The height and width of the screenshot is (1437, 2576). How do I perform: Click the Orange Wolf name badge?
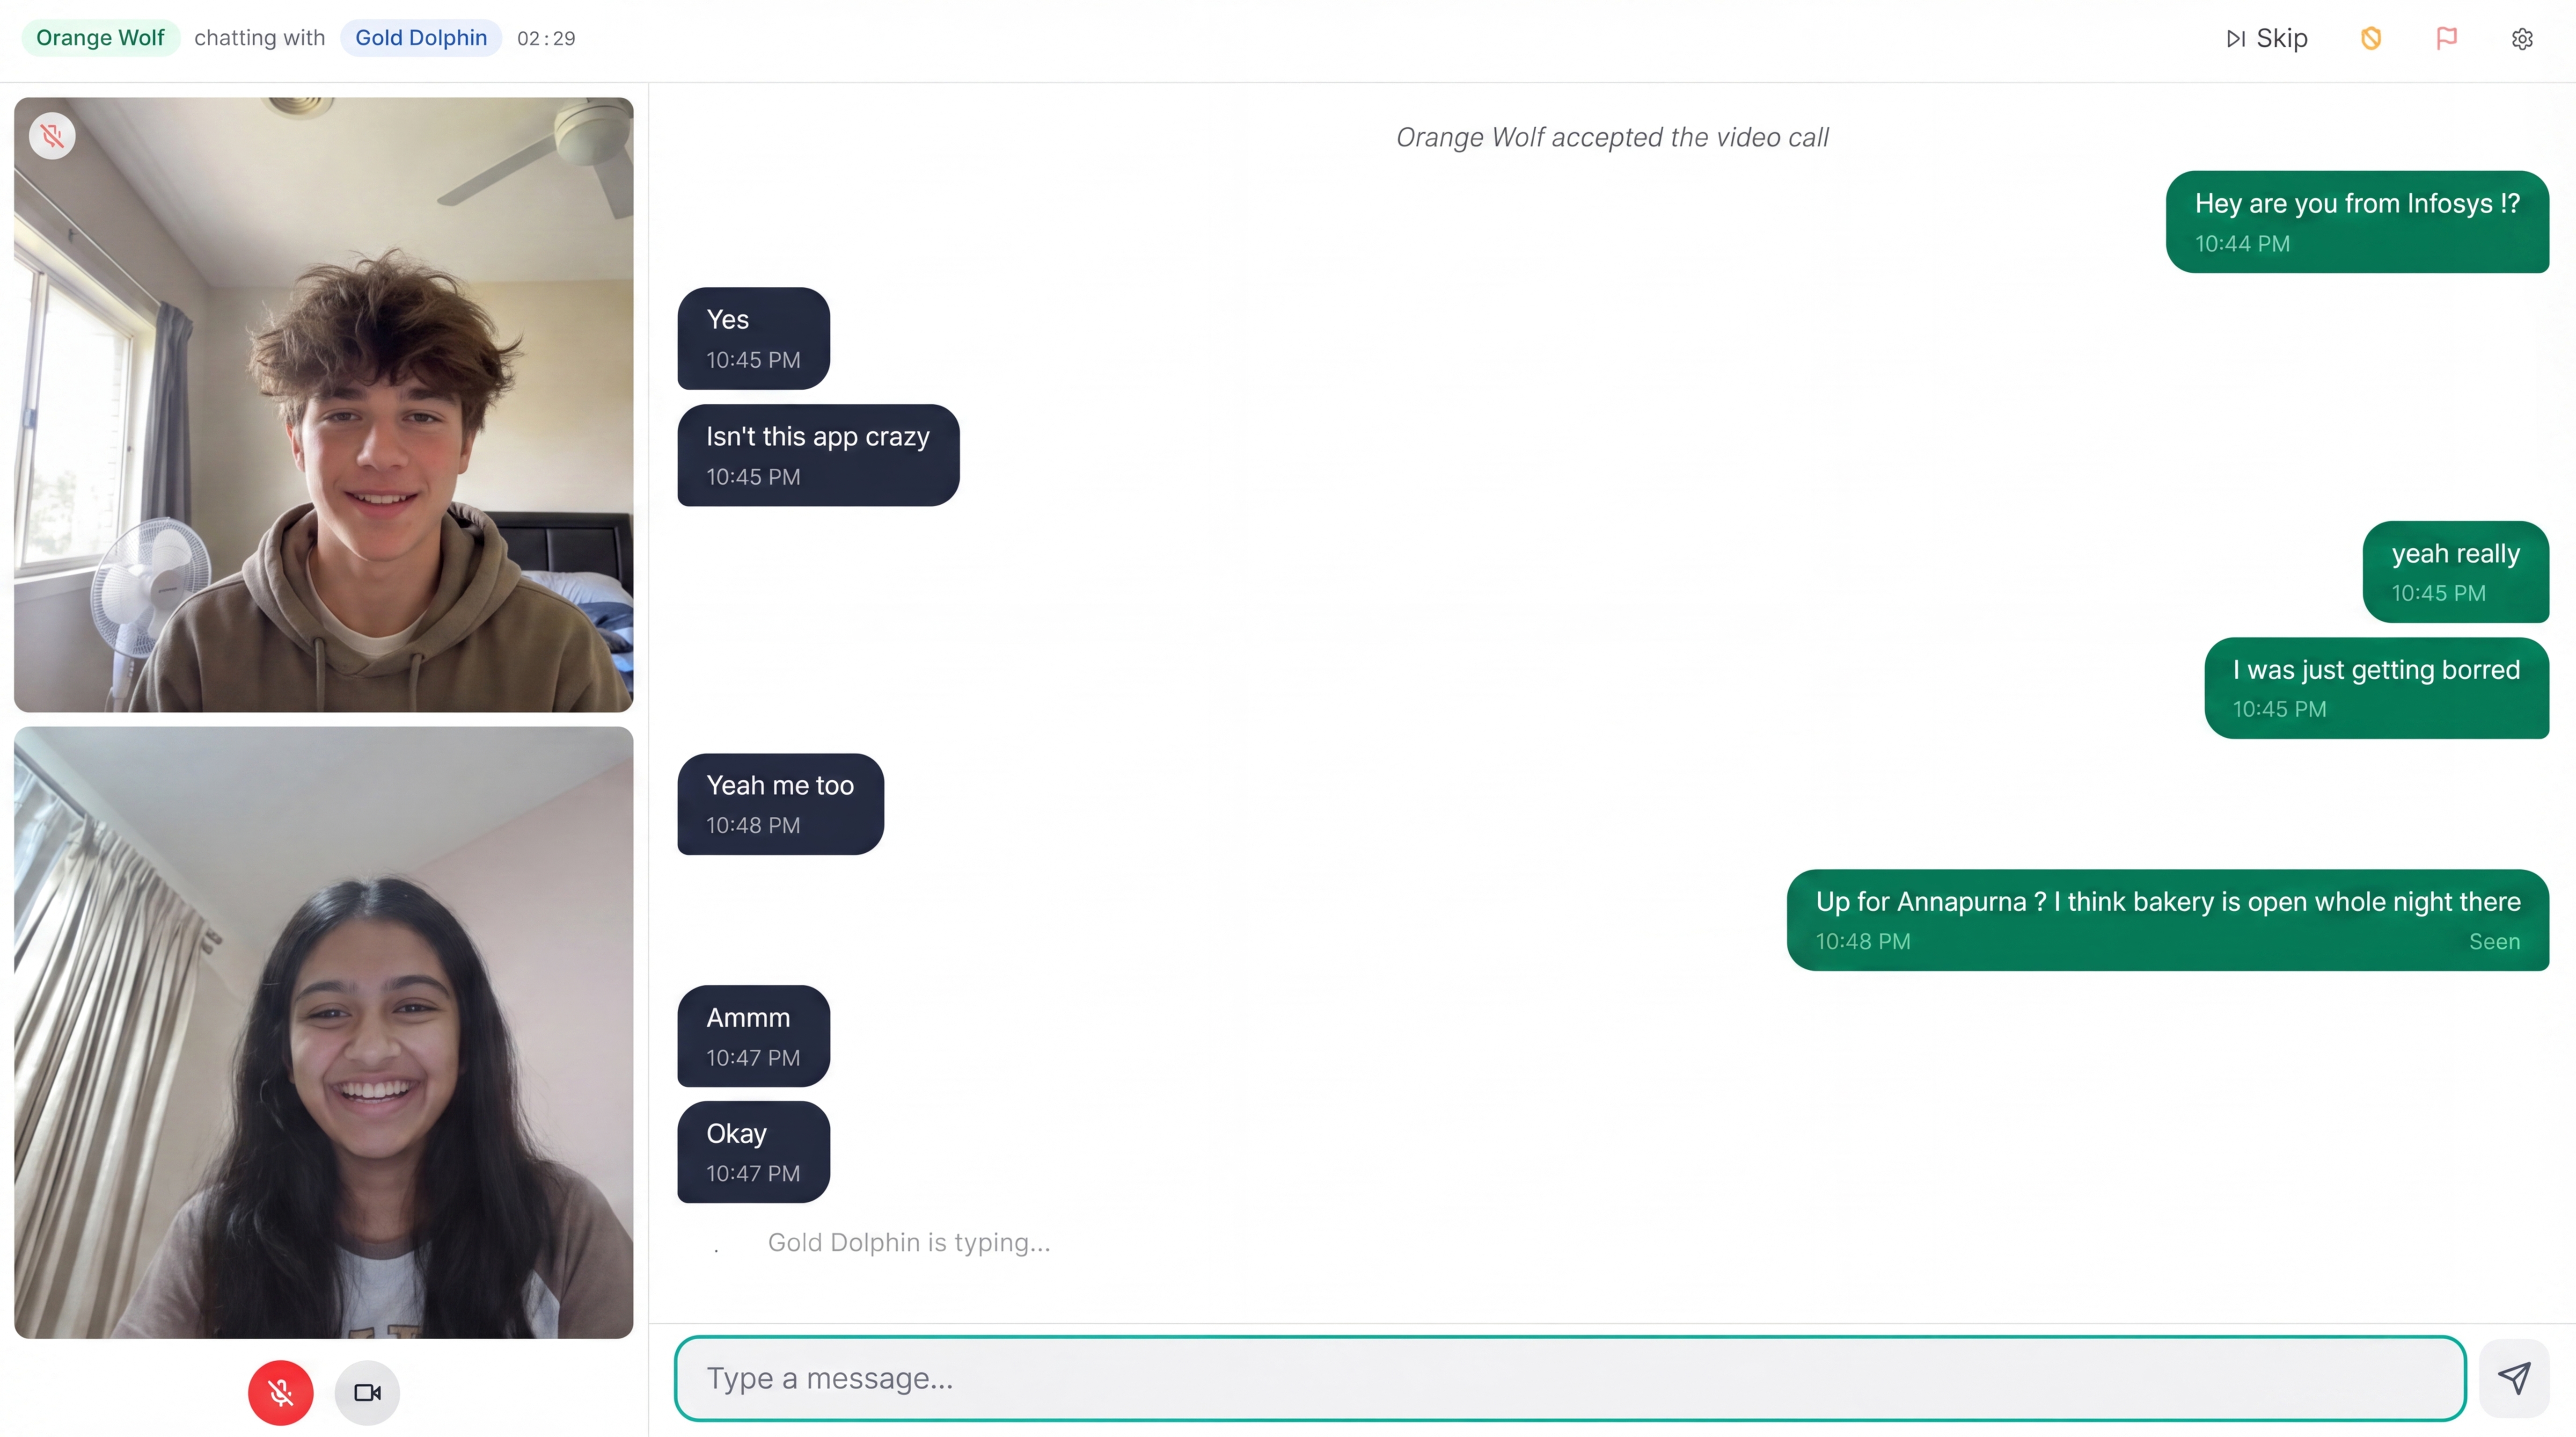[x=100, y=38]
